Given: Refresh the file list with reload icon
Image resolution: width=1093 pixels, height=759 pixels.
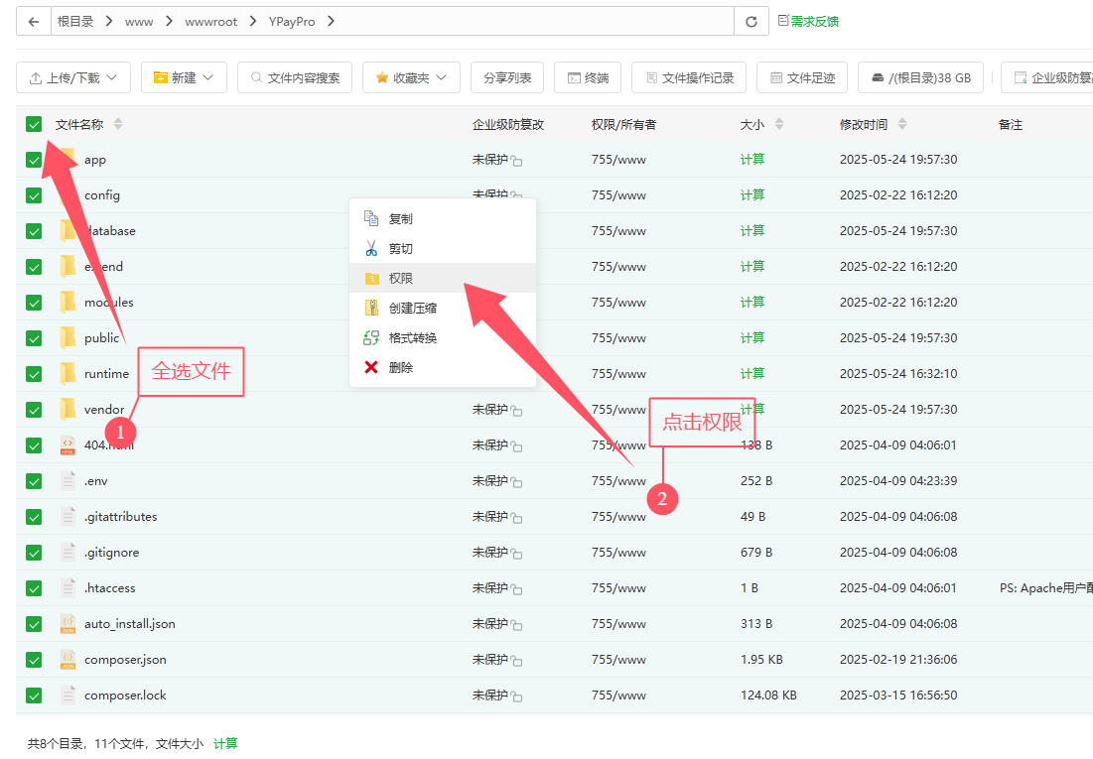Looking at the screenshot, I should click(751, 22).
